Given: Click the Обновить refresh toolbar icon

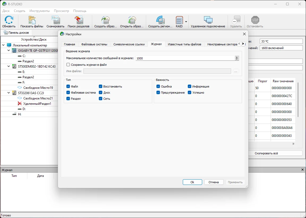Looking at the screenshot, I should 9,20.
